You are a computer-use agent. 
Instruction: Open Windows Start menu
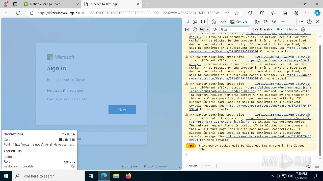pos(6,176)
